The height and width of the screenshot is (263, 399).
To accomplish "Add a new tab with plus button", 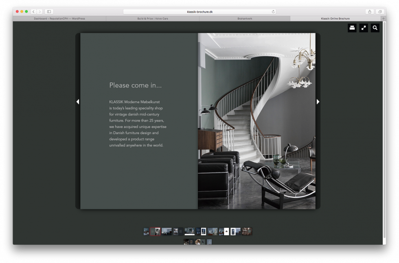I will click(x=384, y=19).
